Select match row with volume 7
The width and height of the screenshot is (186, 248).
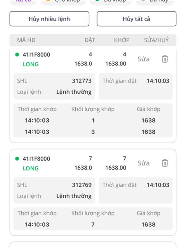[93, 224]
